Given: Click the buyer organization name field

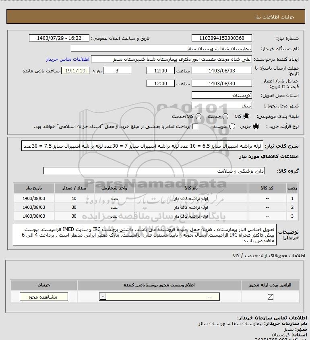Looking at the screenshot, I should (161, 49).
